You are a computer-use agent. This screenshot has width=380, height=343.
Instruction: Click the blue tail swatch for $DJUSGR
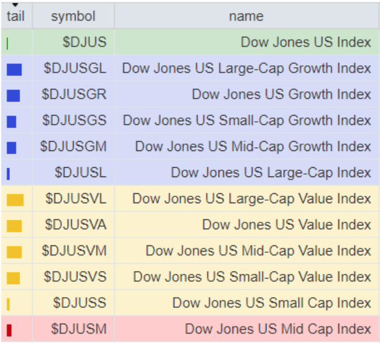[x=13, y=96]
